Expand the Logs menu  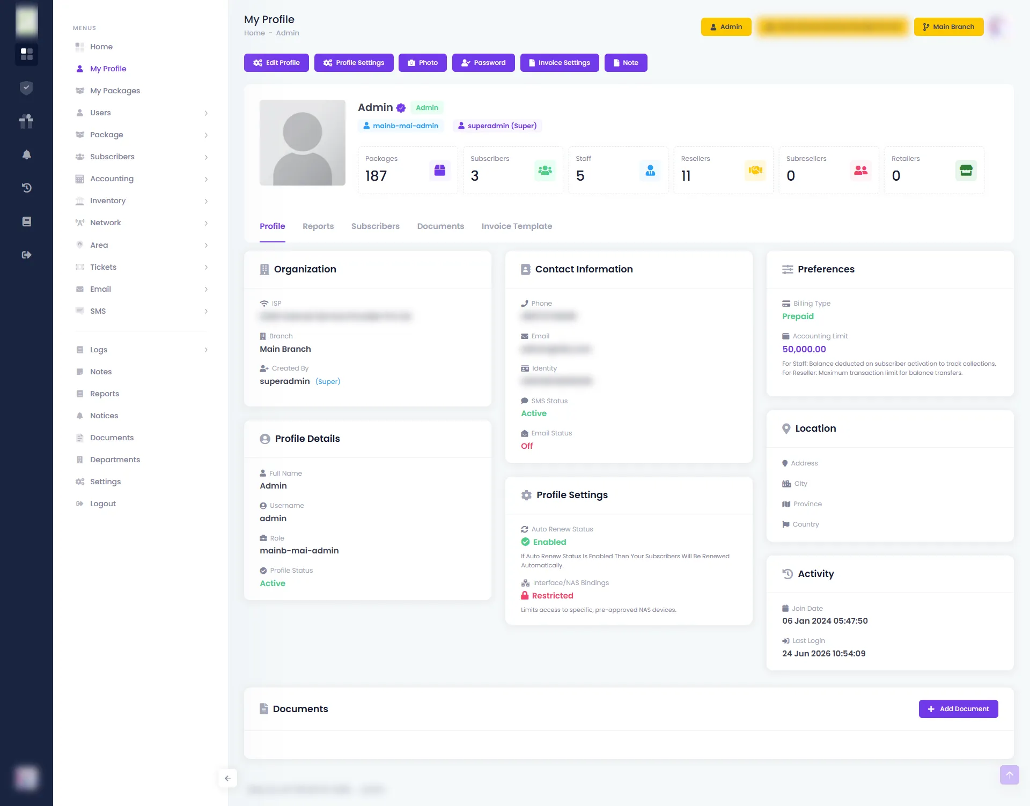click(x=141, y=350)
